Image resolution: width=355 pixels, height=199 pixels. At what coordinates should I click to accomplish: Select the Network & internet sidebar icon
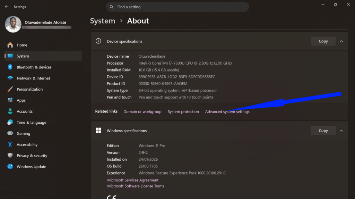(x=10, y=78)
